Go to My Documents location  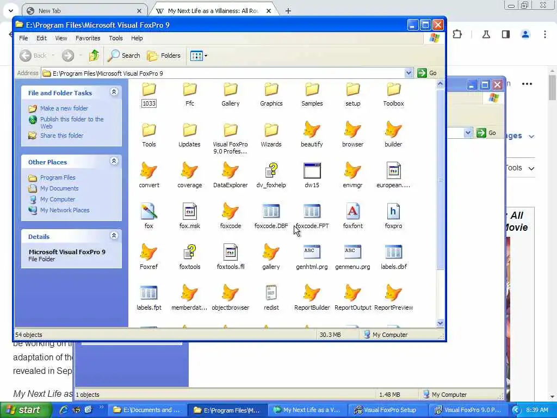point(59,188)
